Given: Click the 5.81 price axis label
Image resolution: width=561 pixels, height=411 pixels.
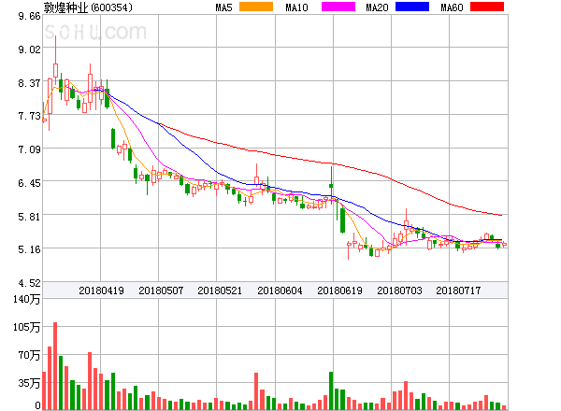Looking at the screenshot, I should click(29, 217).
